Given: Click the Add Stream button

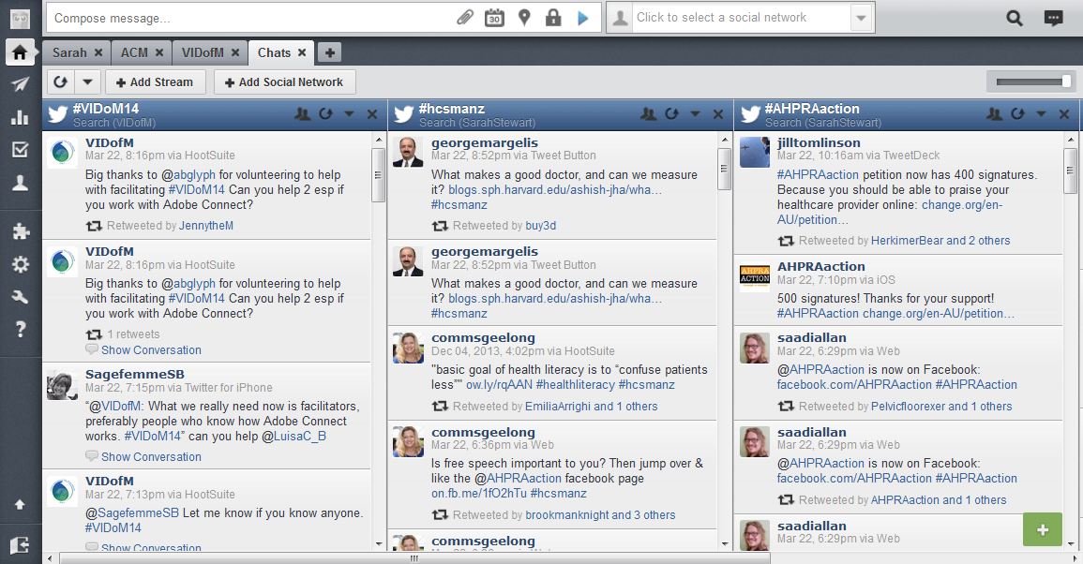Looking at the screenshot, I should coord(156,82).
